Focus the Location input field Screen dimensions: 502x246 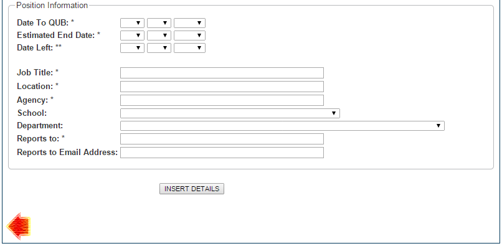click(x=222, y=87)
